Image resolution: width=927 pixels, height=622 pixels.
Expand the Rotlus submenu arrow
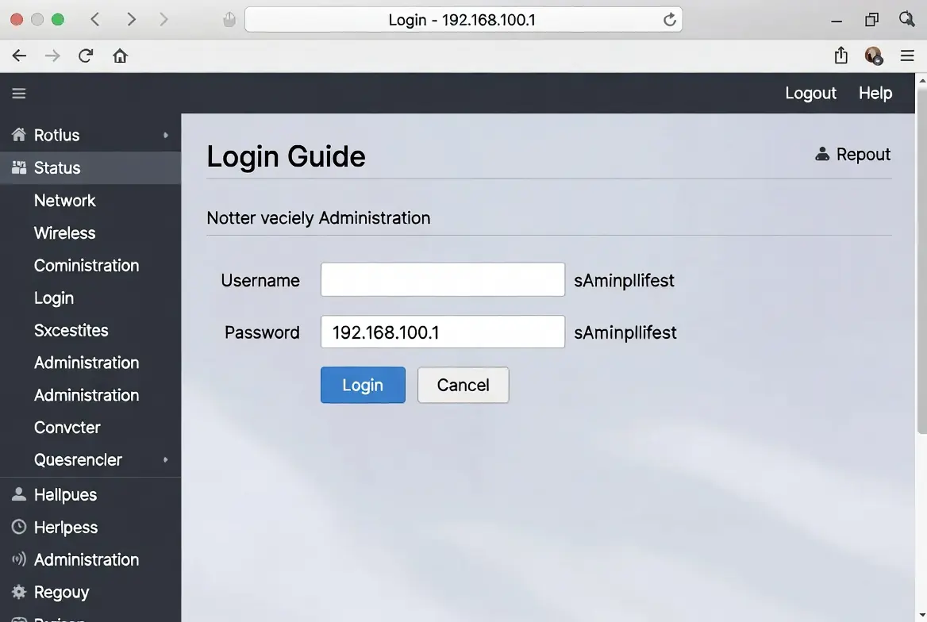(x=165, y=136)
